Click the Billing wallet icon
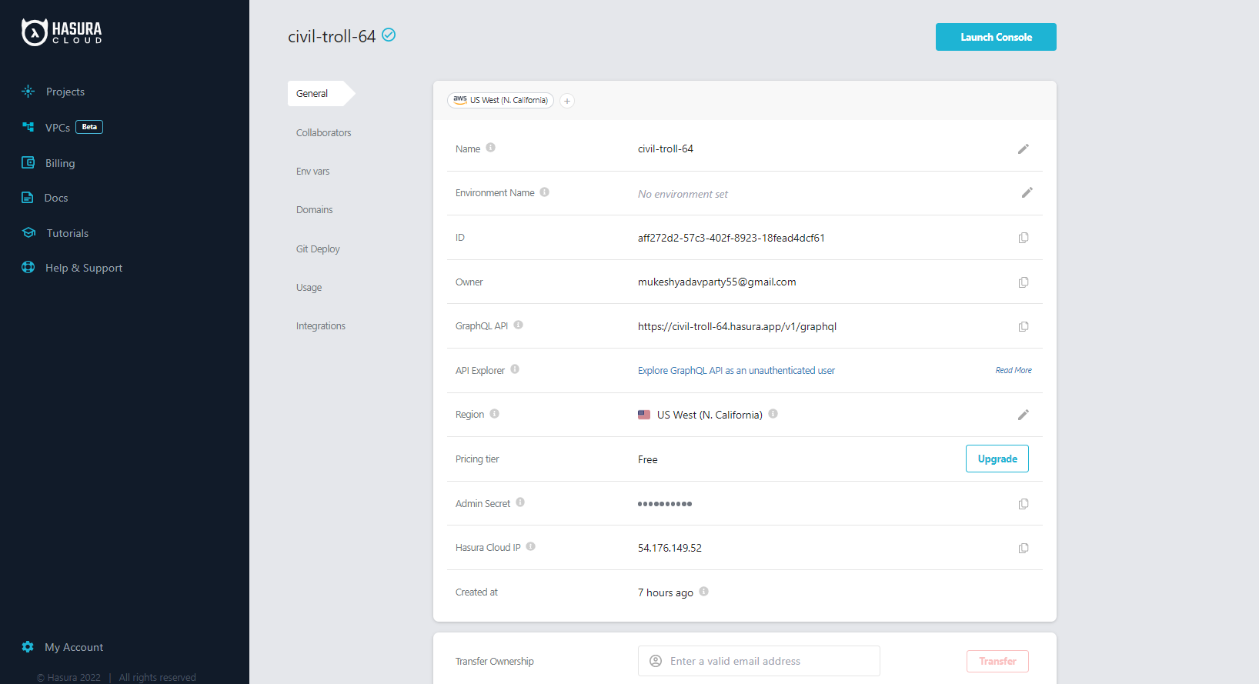Viewport: 1259px width, 684px height. tap(28, 162)
